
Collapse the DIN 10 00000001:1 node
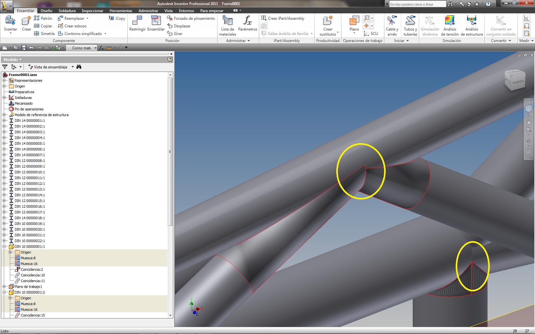[x=4, y=247]
